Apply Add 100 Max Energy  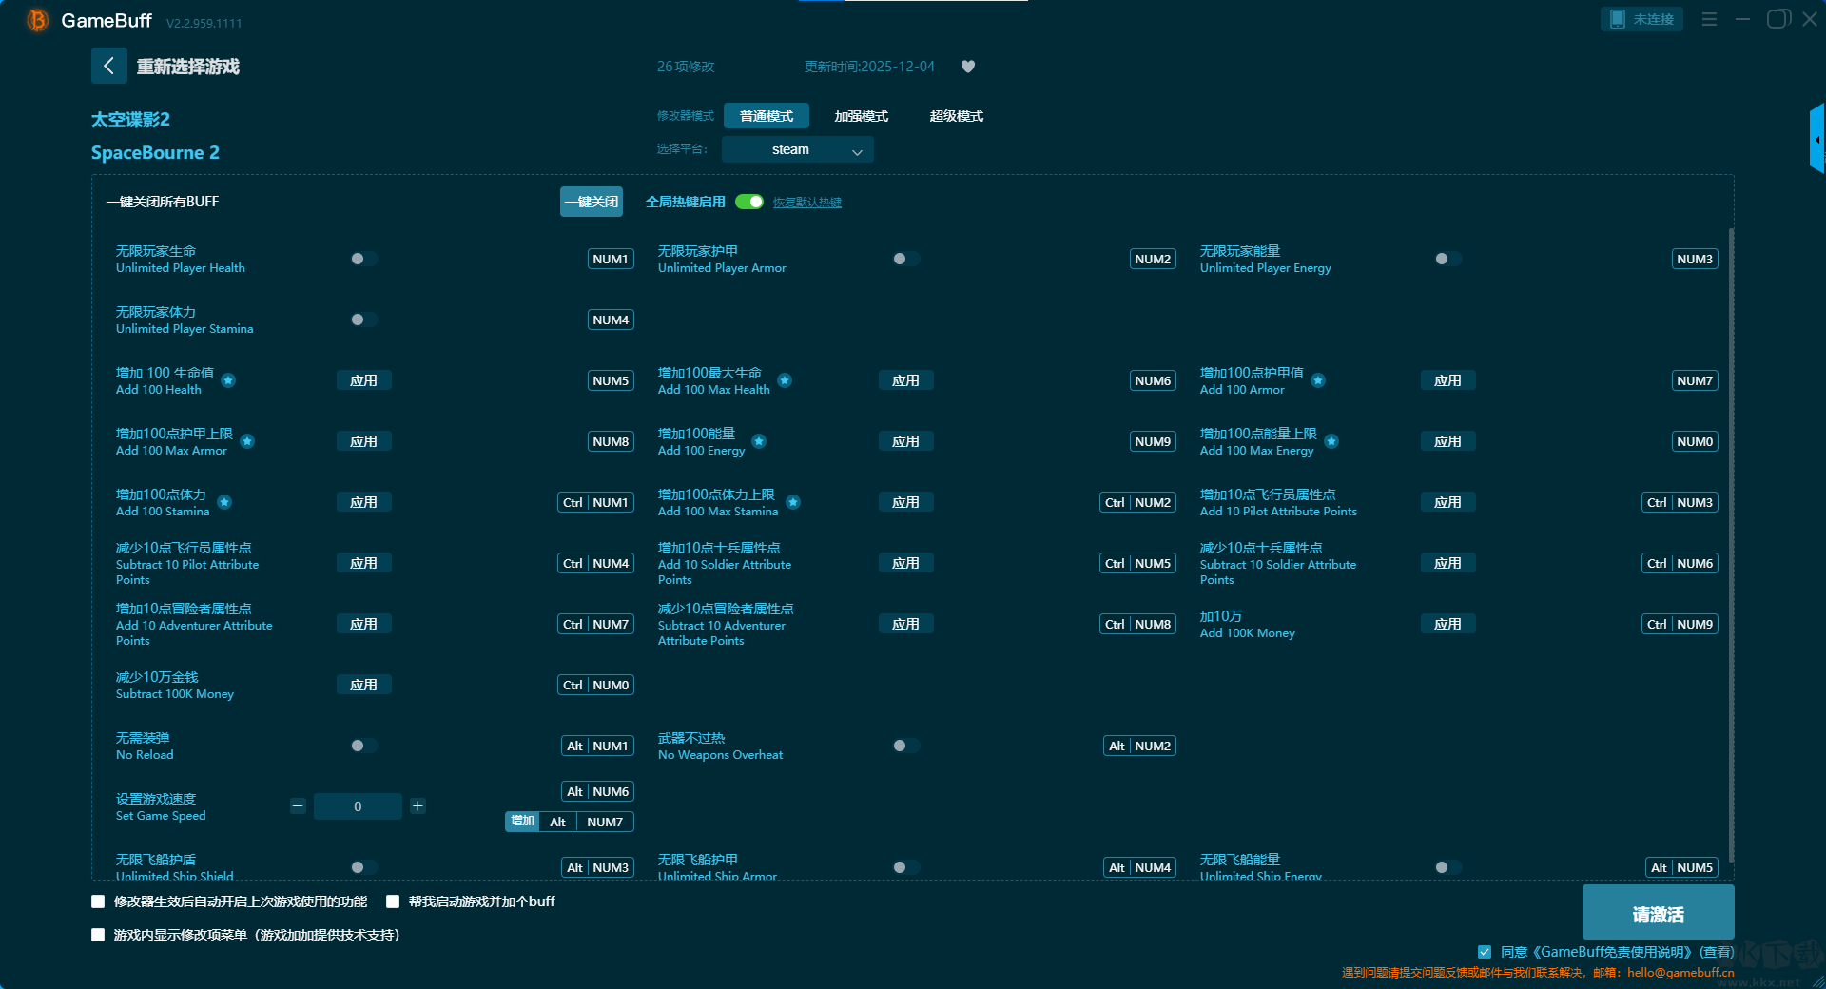[x=1448, y=441]
